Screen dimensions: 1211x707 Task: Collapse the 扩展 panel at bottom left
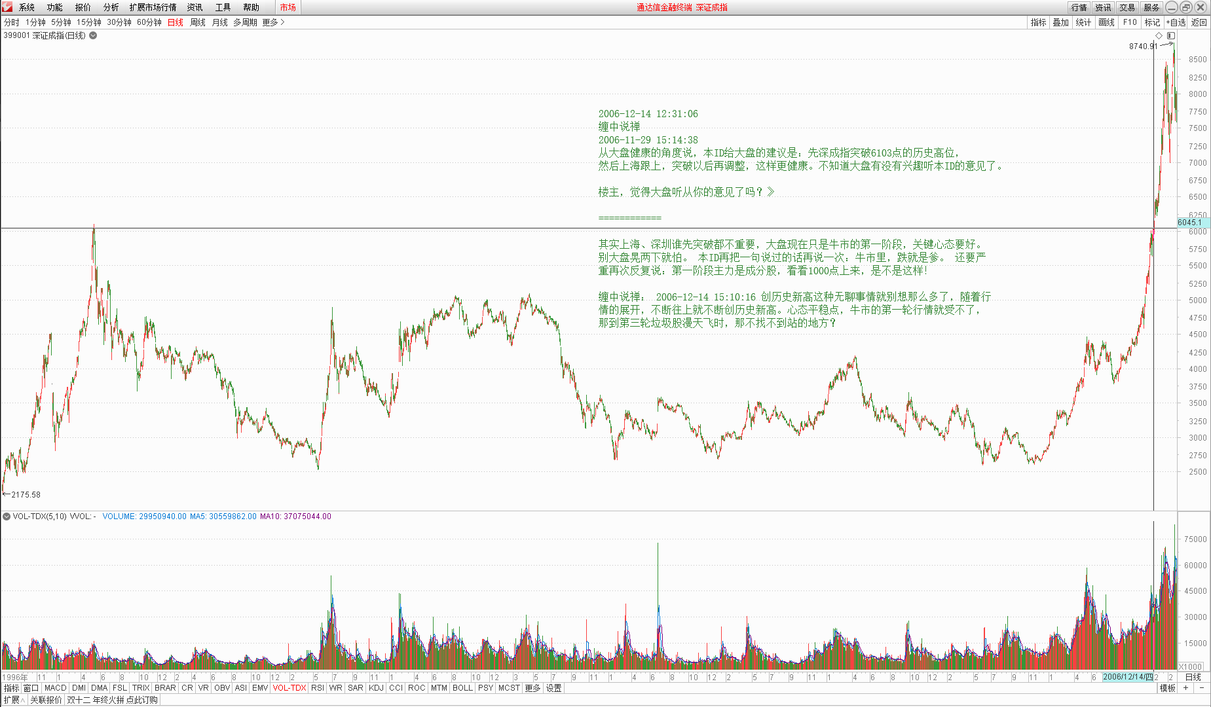13,699
